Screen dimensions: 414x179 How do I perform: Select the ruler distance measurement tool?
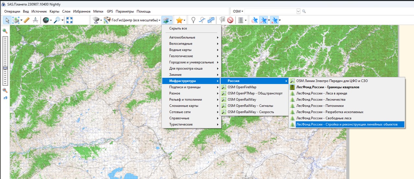[27, 20]
